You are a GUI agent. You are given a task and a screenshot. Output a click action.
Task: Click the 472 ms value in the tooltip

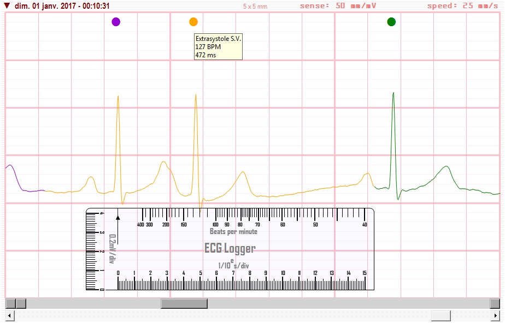[x=205, y=55]
